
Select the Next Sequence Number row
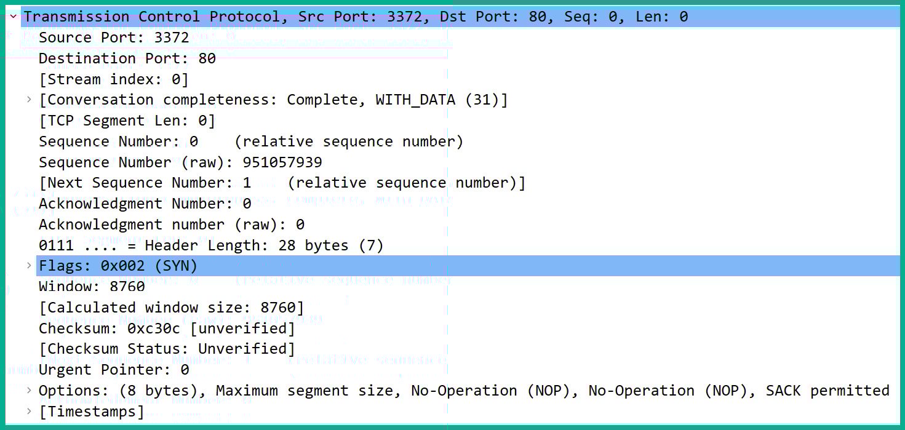(x=185, y=182)
